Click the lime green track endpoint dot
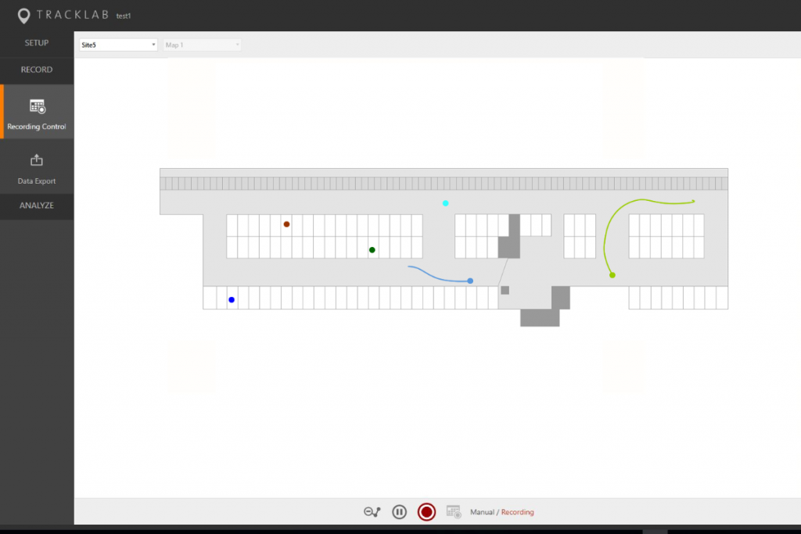 click(x=612, y=275)
